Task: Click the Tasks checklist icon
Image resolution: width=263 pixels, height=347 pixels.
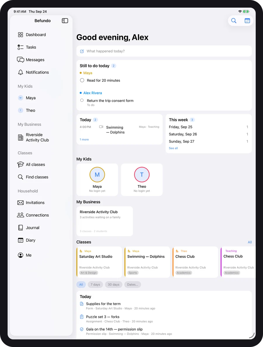Action: [x=20, y=47]
